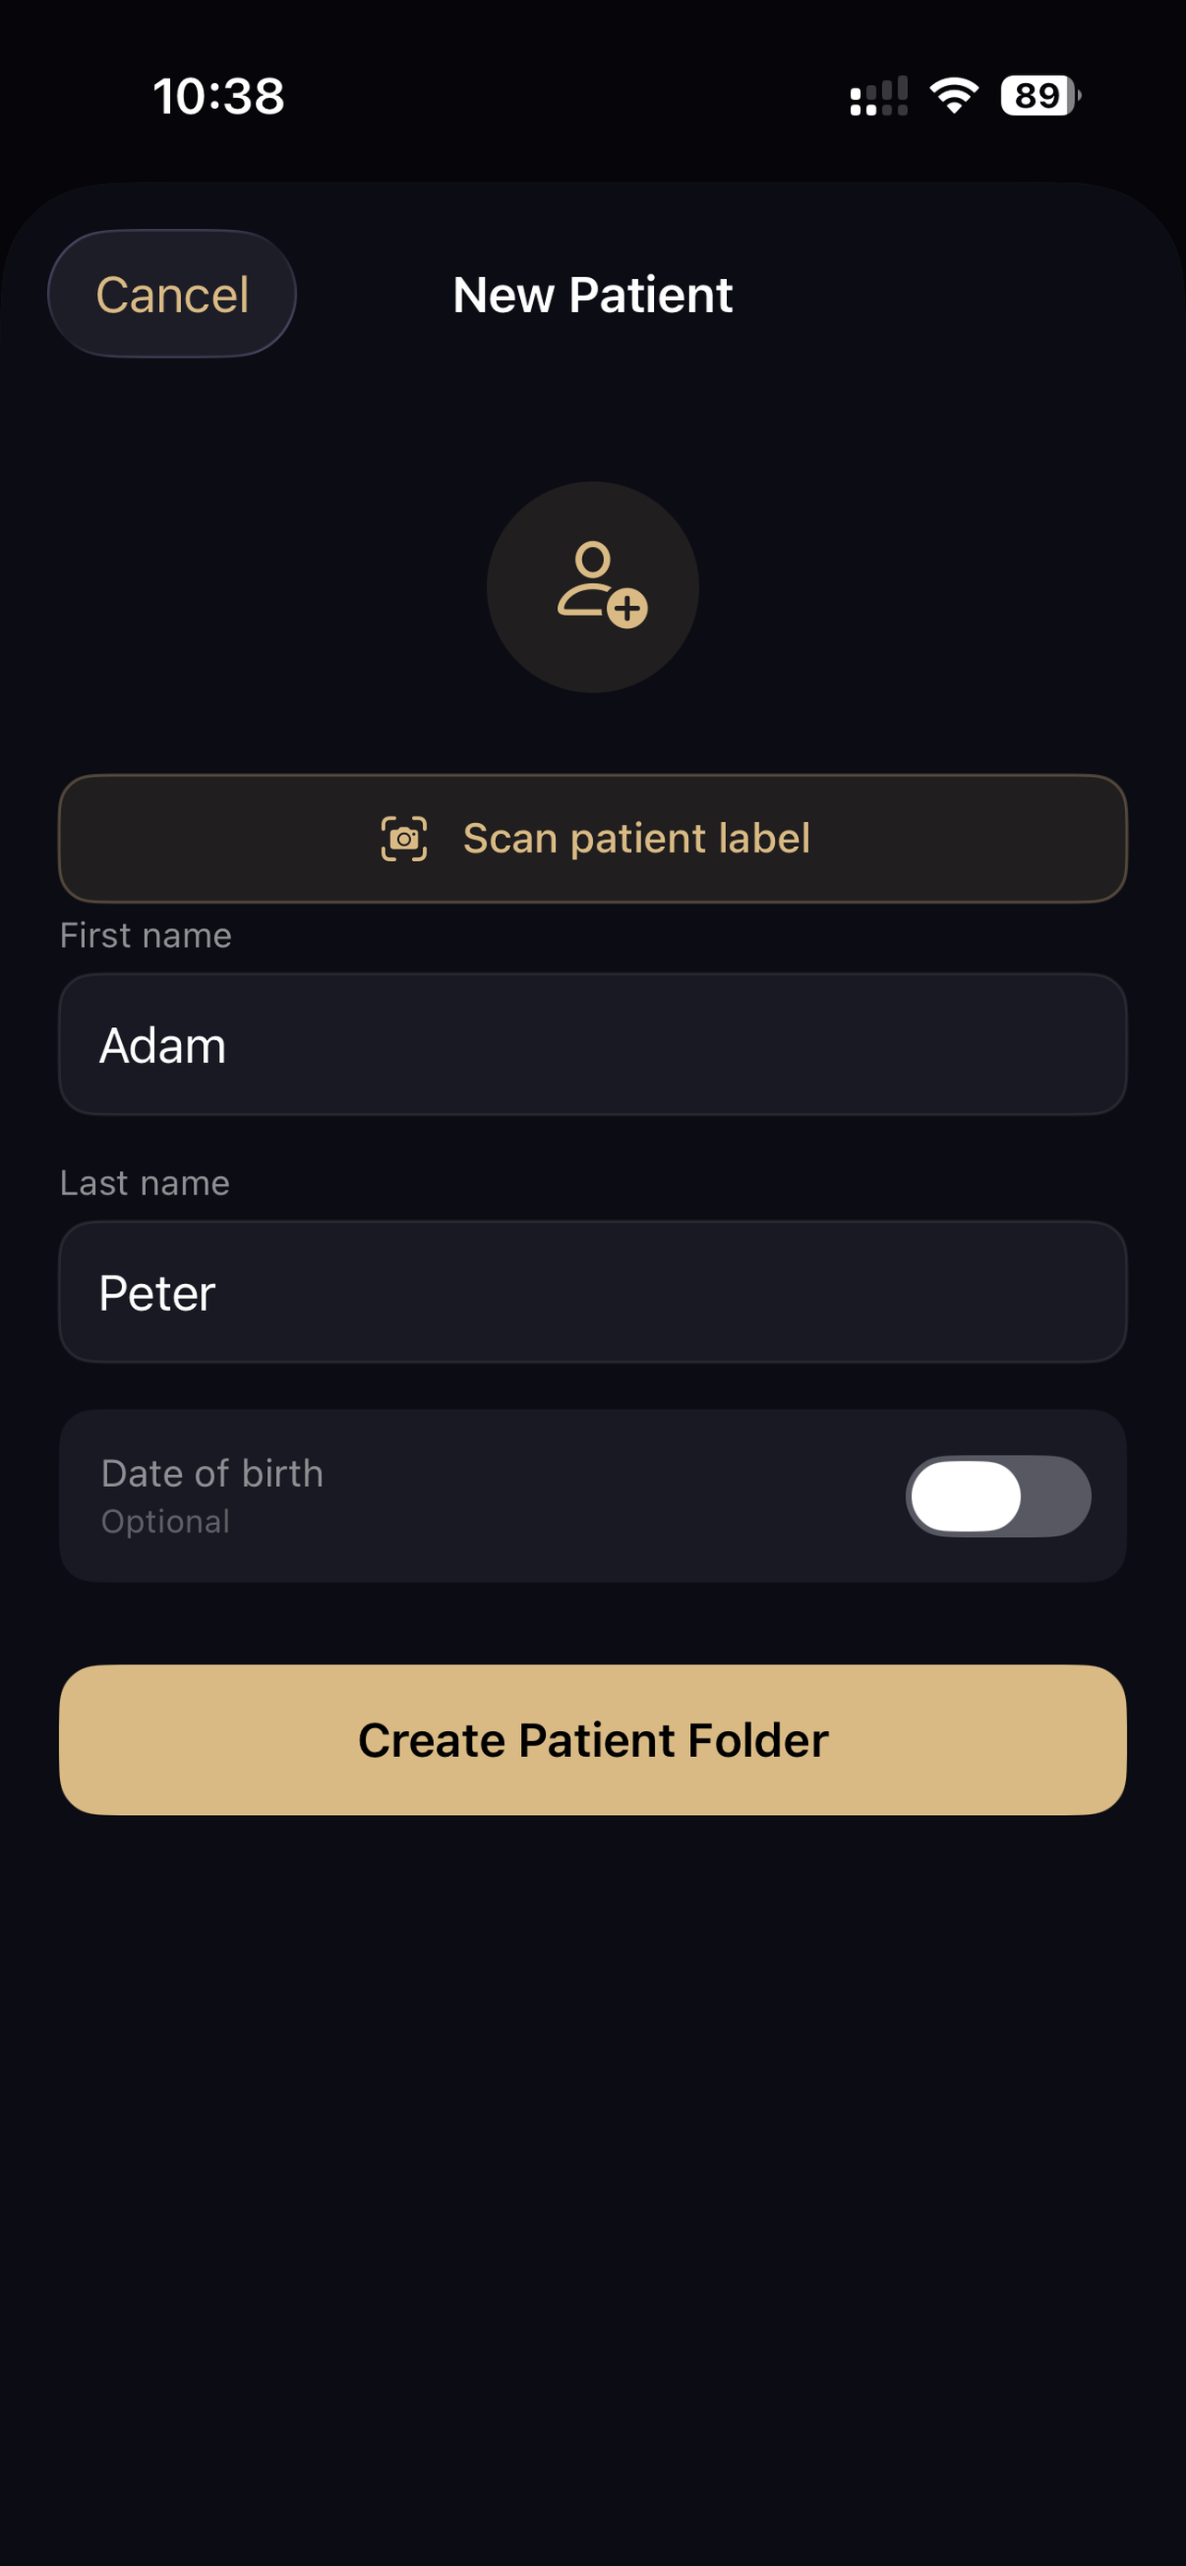The image size is (1186, 2566).
Task: Enable the Date of birth switch
Action: 998,1496
